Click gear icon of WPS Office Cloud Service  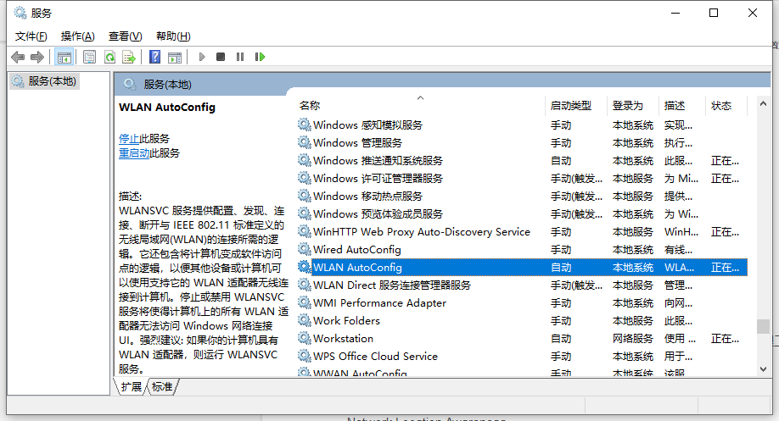coord(304,357)
